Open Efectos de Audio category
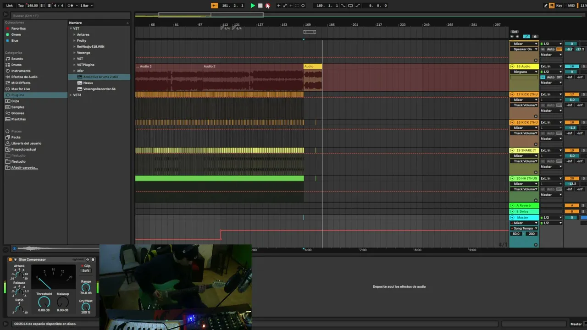 tap(24, 77)
